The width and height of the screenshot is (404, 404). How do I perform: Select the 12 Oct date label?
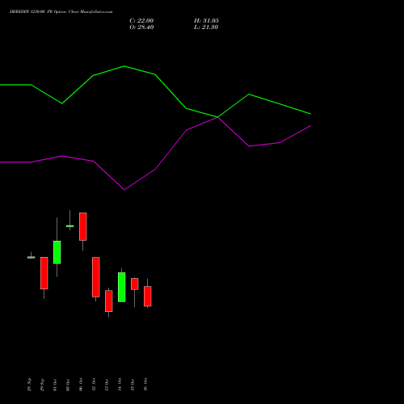point(94,385)
